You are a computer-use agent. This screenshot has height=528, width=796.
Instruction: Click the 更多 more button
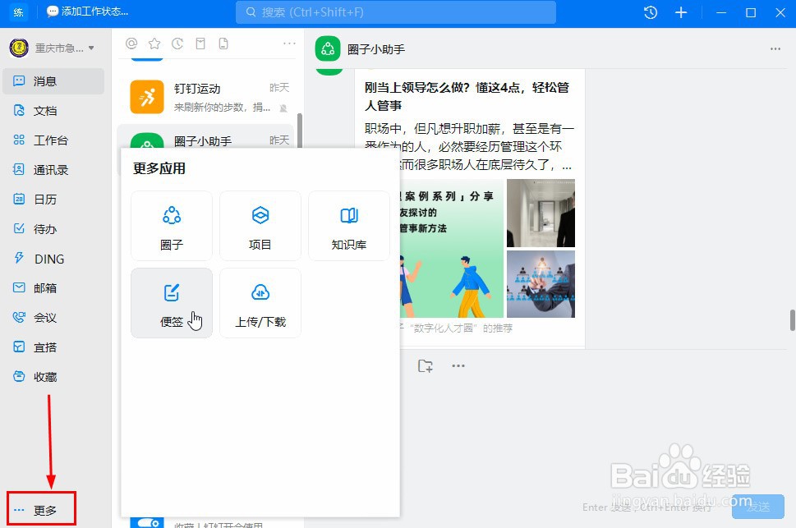41,510
